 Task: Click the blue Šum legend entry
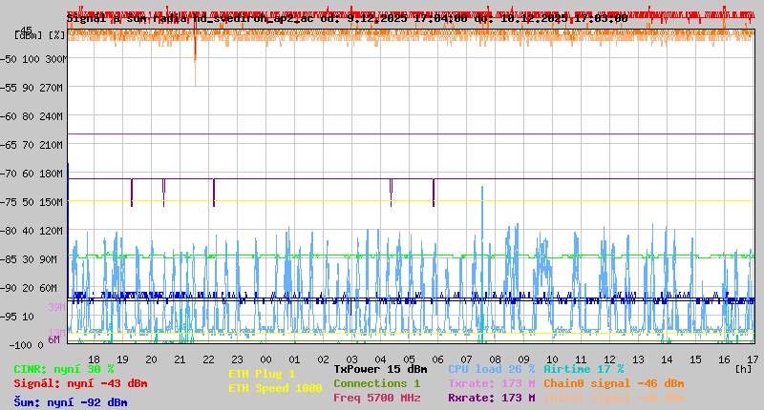71,402
